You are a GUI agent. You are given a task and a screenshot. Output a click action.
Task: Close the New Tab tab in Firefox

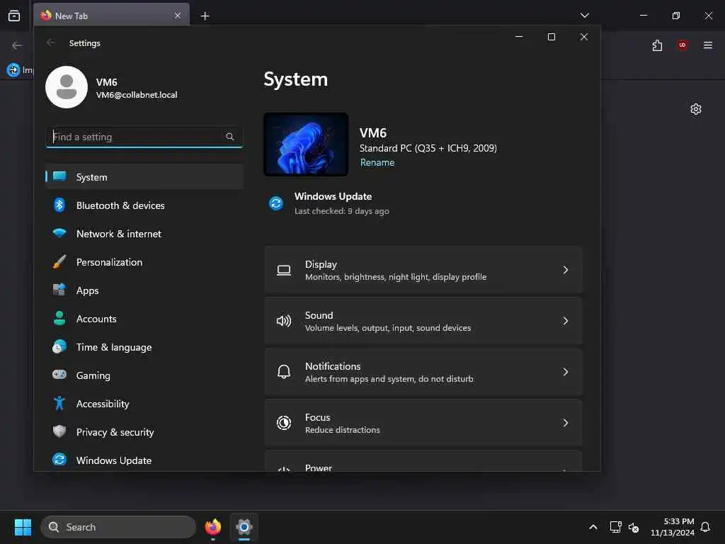pos(178,16)
